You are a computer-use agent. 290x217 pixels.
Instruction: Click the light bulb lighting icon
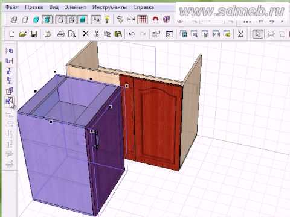click(107, 19)
